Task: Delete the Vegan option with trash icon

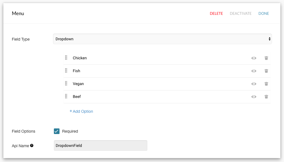Action: point(266,84)
